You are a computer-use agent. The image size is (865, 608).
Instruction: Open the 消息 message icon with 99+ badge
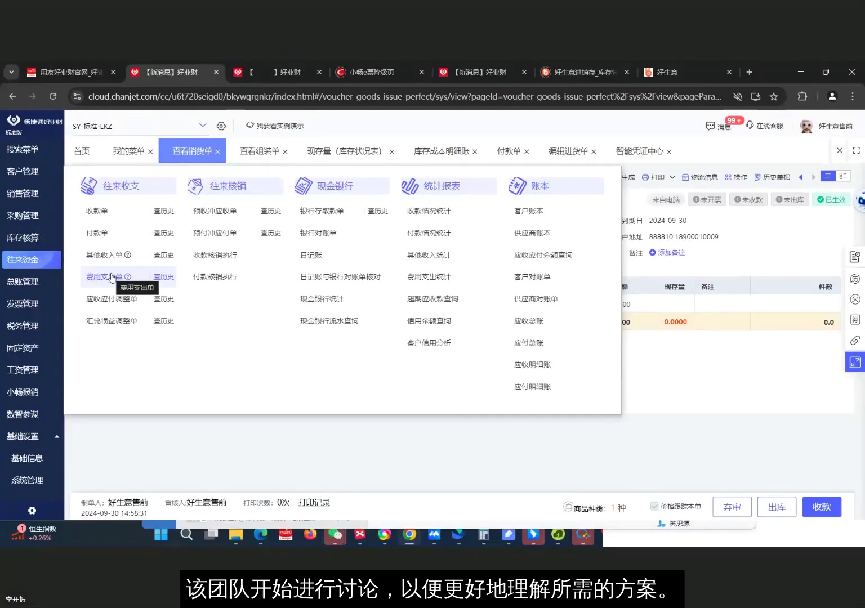[711, 126]
